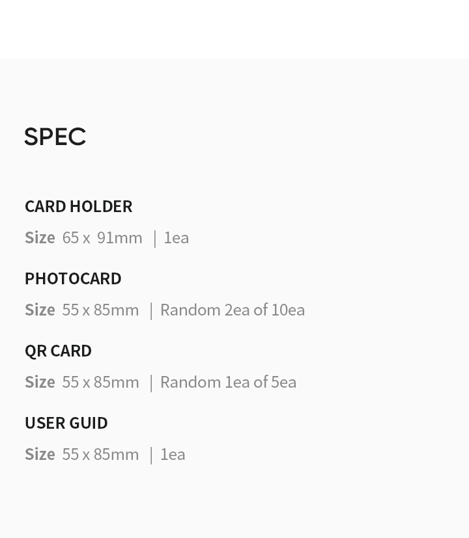Click the Random 2ea of 10ea text

coord(233,310)
